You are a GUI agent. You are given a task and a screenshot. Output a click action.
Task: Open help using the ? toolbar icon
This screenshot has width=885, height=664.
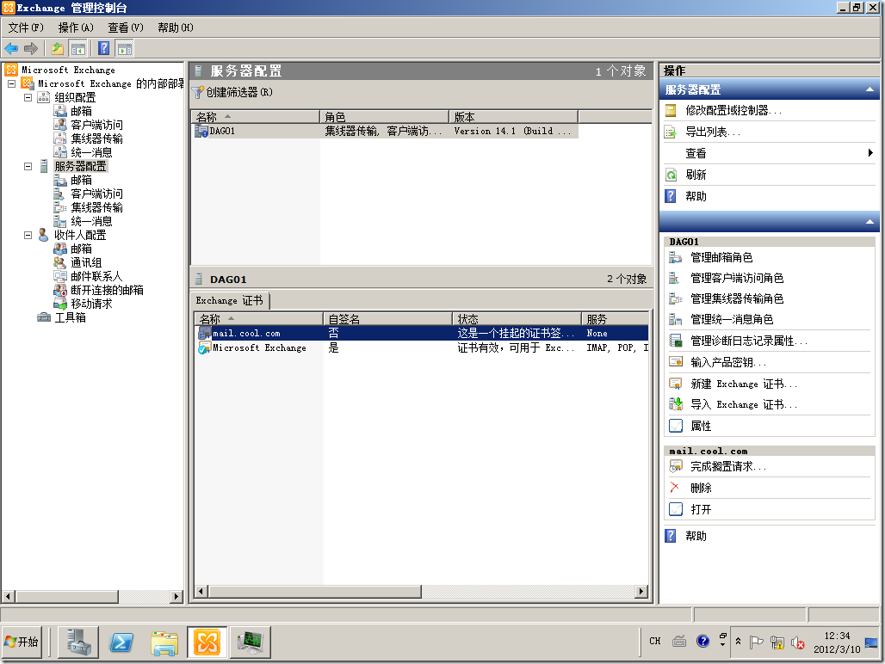point(103,48)
